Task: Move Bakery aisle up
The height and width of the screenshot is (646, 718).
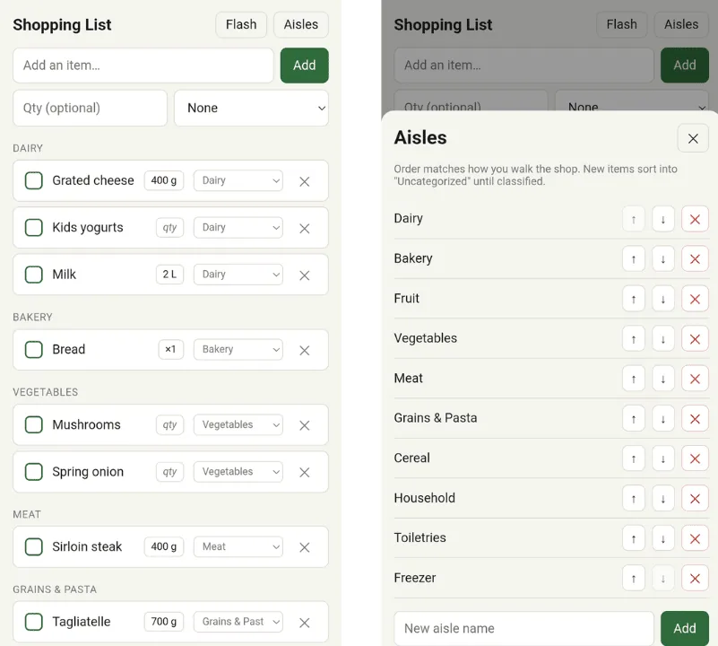Action: [x=633, y=259]
